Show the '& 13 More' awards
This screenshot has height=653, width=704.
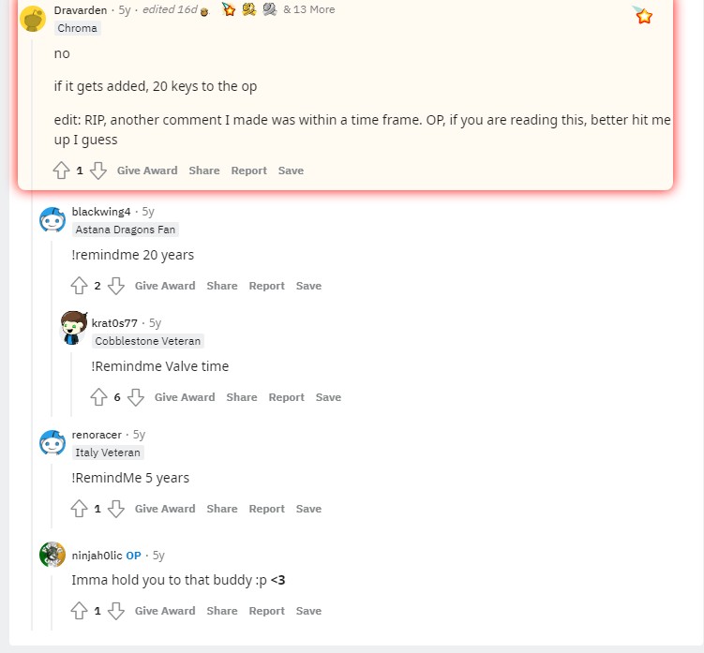pyautogui.click(x=308, y=9)
